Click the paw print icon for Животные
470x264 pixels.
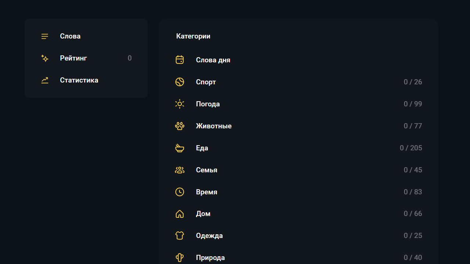pyautogui.click(x=180, y=126)
